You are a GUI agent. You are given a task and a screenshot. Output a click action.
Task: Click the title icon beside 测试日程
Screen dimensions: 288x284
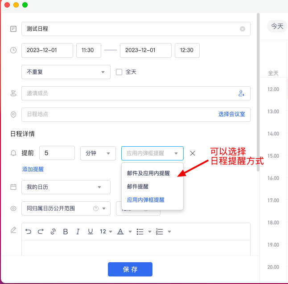(13, 29)
